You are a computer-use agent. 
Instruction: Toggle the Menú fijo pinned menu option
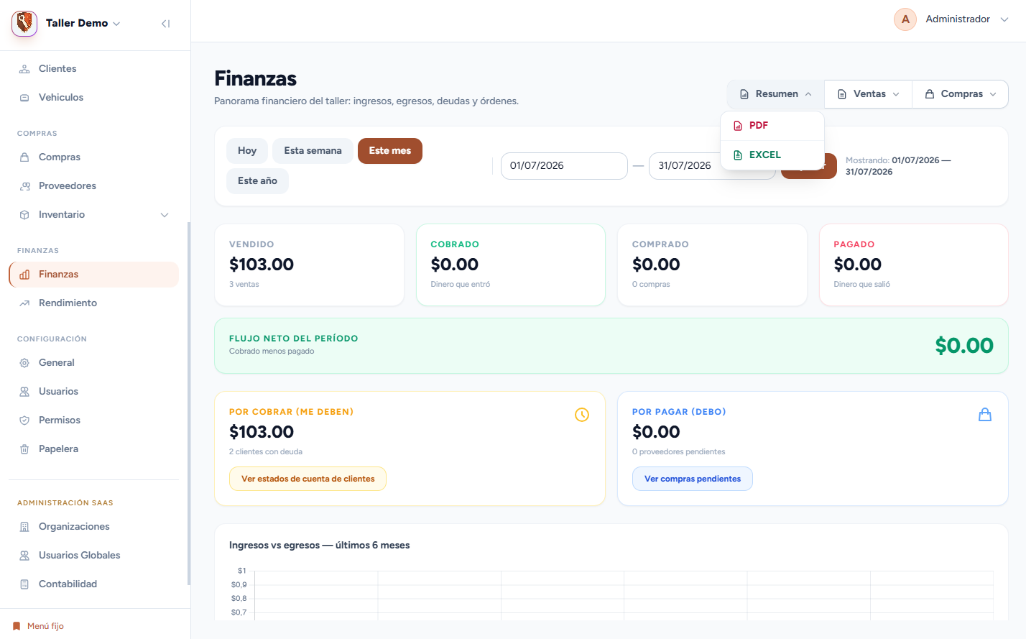click(39, 626)
